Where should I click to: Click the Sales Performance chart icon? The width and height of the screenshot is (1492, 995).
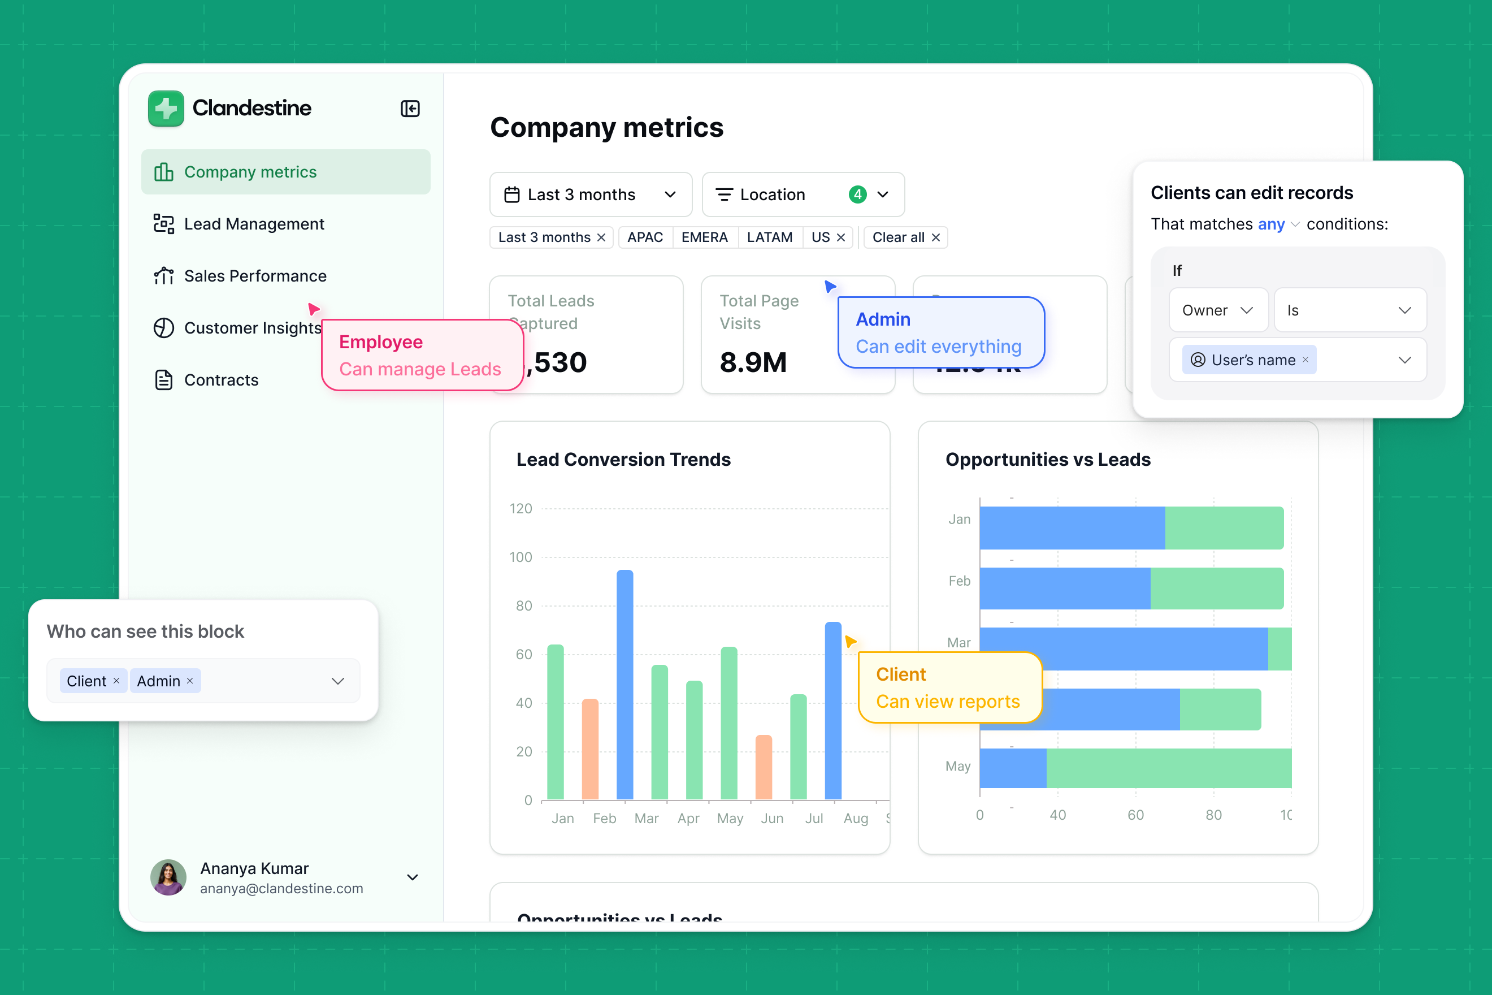(x=164, y=276)
